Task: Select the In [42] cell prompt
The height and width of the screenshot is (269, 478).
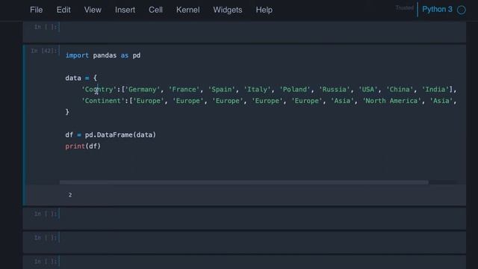Action: coord(44,51)
